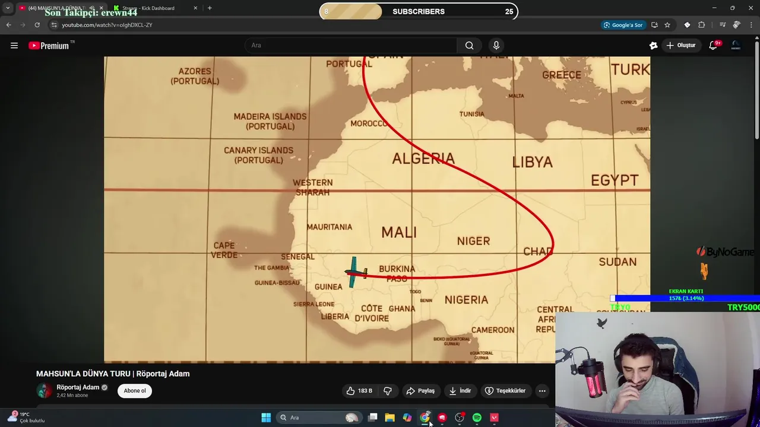This screenshot has height=427, width=760.
Task: Click the page vertical scrollbar
Action: click(x=756, y=89)
